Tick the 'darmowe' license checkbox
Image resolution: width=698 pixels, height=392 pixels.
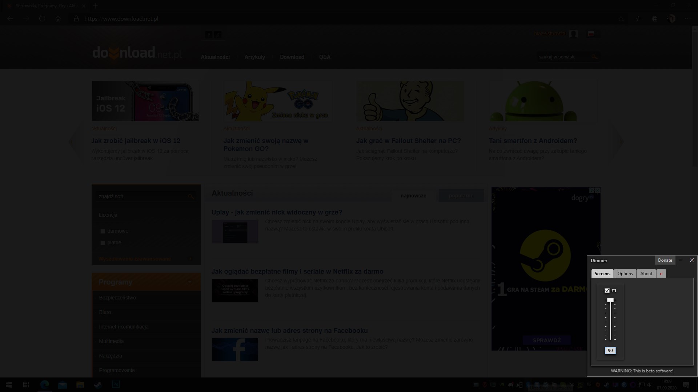tap(103, 231)
